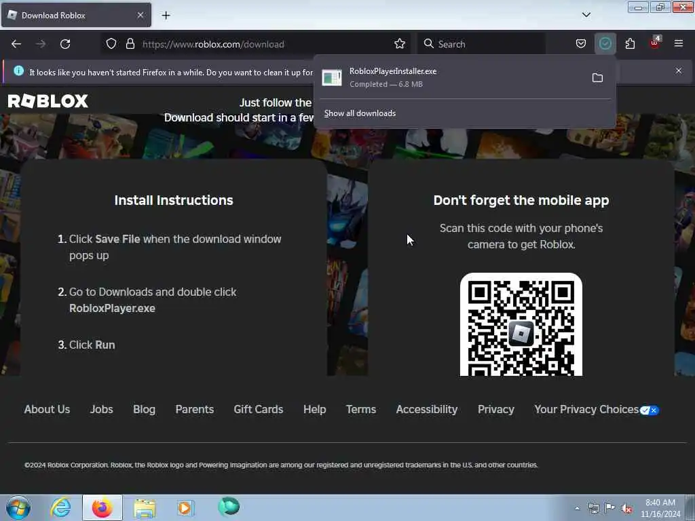Open the Gift Cards link

point(259,409)
